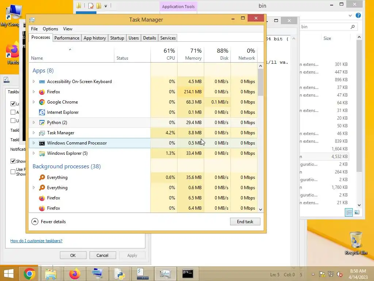Open the Options menu
The width and height of the screenshot is (374, 281).
(x=50, y=29)
